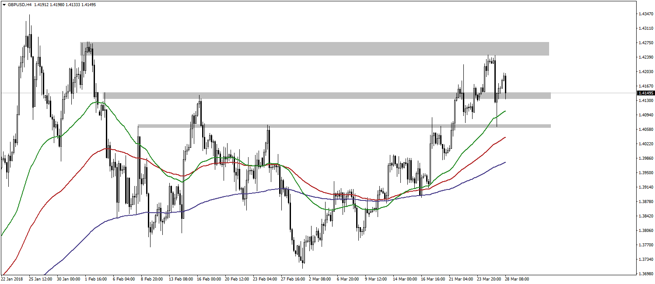The width and height of the screenshot is (655, 284).
Task: Select the top gray resistance zone rectangle
Action: (x=314, y=49)
